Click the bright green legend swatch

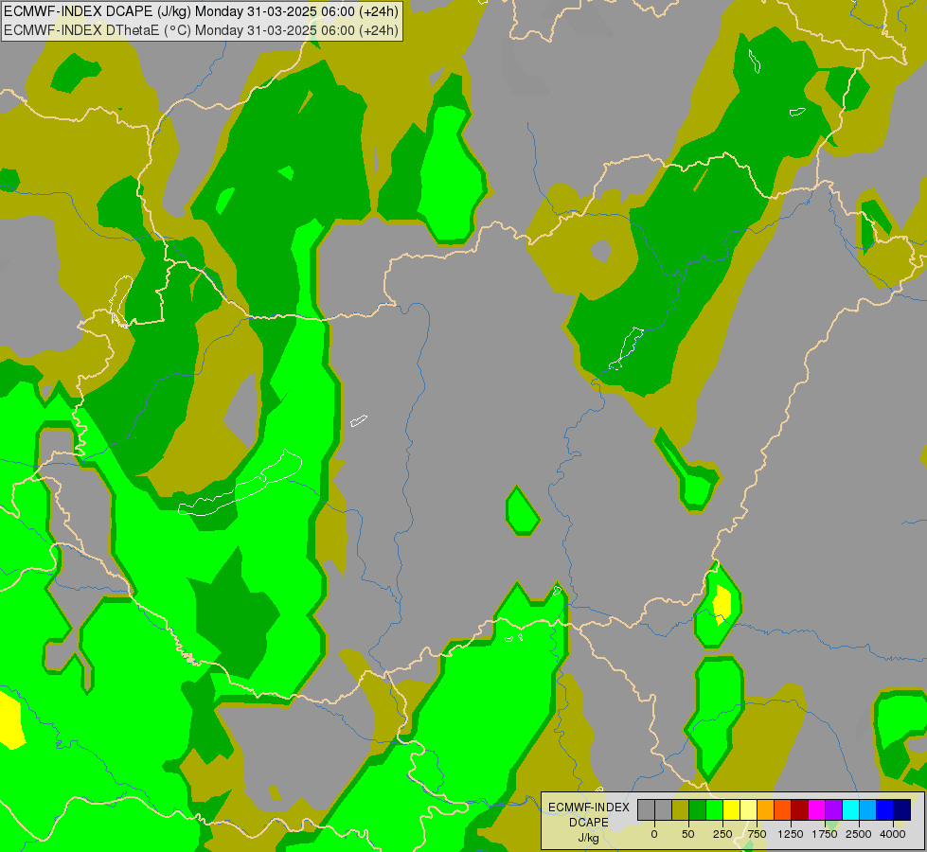(x=715, y=809)
